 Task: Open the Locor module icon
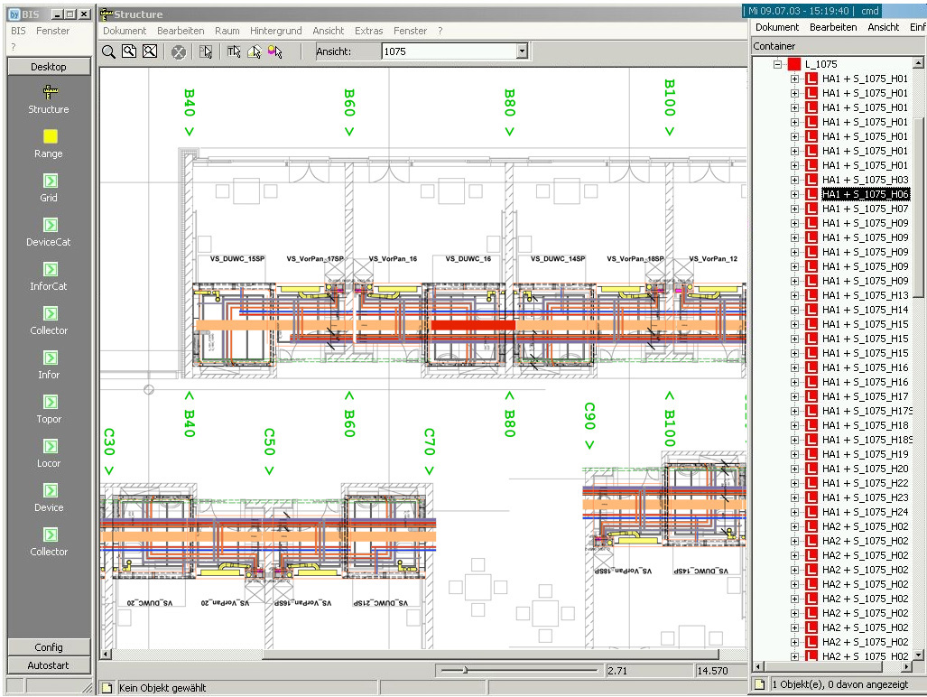coord(50,446)
